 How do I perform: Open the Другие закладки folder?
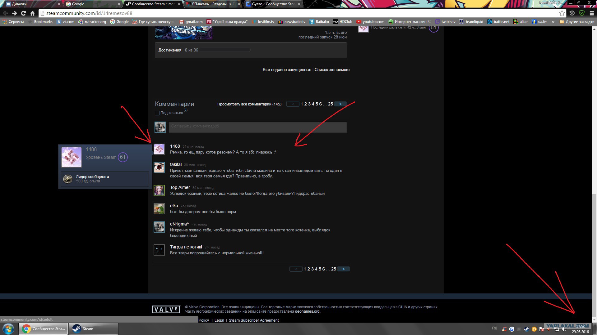(577, 22)
